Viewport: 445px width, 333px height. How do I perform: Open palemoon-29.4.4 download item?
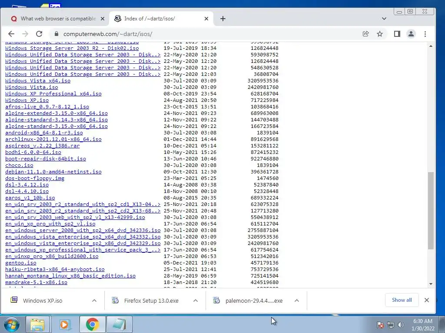pyautogui.click(x=254, y=301)
